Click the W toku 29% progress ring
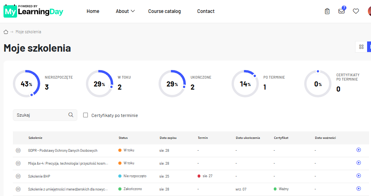Viewport: 371px width, 196px height. [99, 84]
